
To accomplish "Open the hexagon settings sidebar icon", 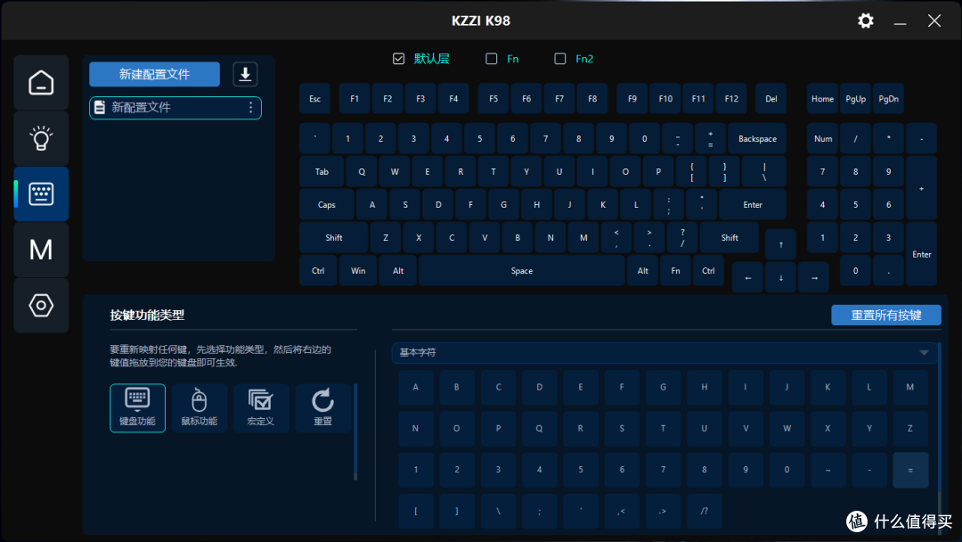I will click(41, 305).
